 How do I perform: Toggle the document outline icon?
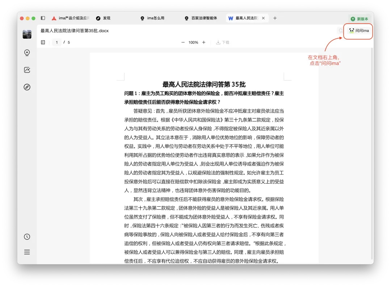pyautogui.click(x=43, y=42)
